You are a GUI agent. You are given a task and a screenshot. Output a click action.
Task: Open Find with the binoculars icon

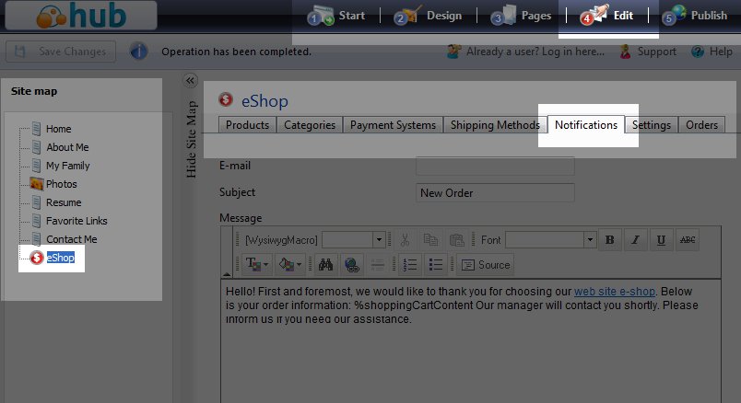point(325,265)
